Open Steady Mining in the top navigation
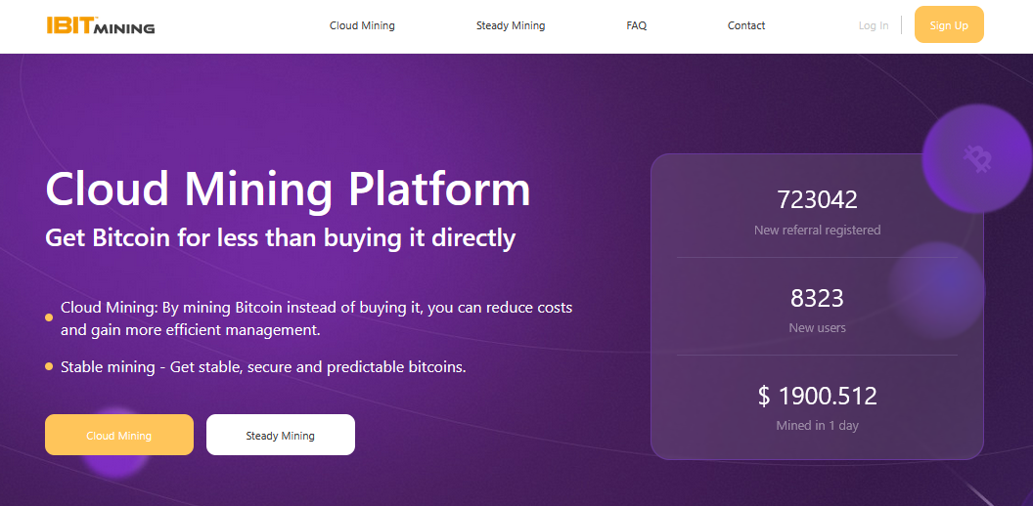 (x=511, y=25)
